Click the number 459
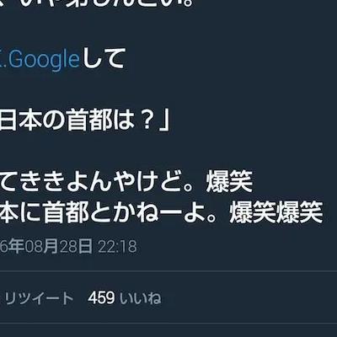The image size is (337, 337). tap(101, 298)
